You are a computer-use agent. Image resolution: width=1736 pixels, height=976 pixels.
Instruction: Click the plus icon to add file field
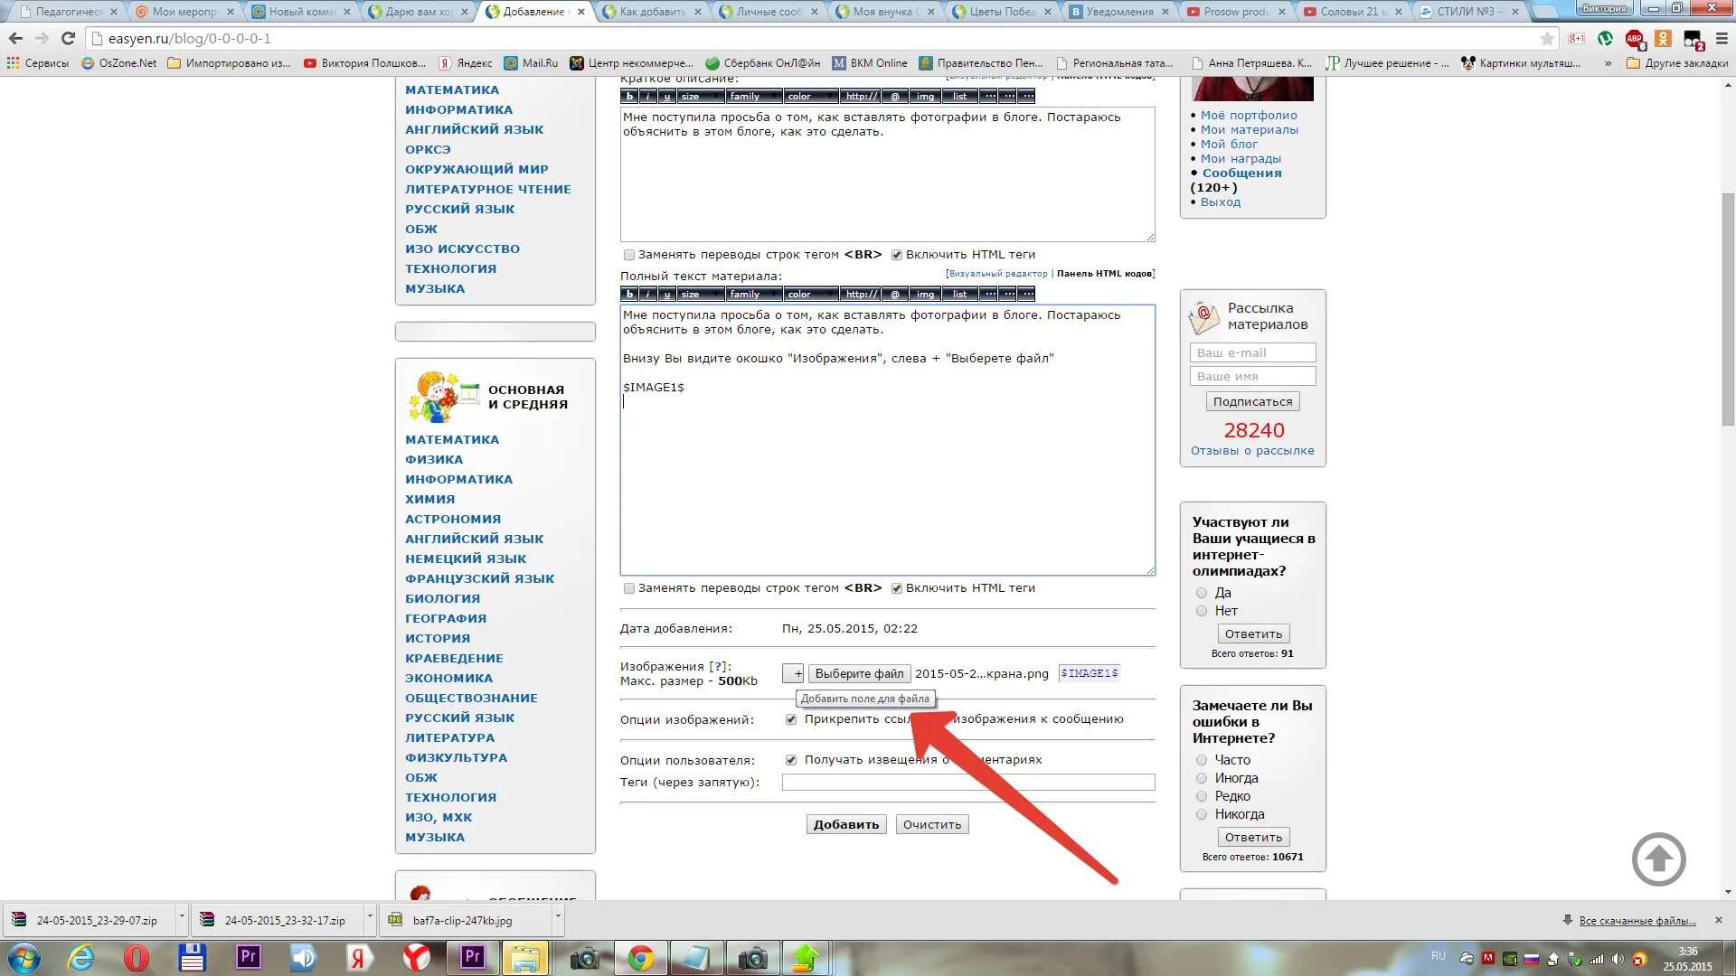click(x=793, y=673)
